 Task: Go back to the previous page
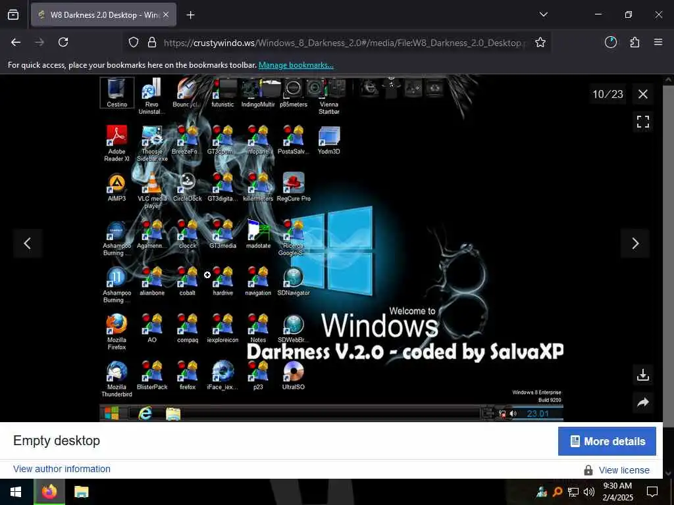click(x=16, y=42)
